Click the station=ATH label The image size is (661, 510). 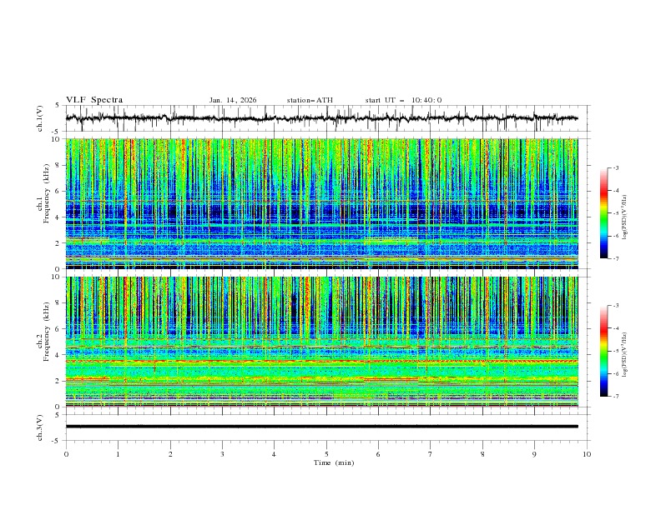pyautogui.click(x=310, y=100)
